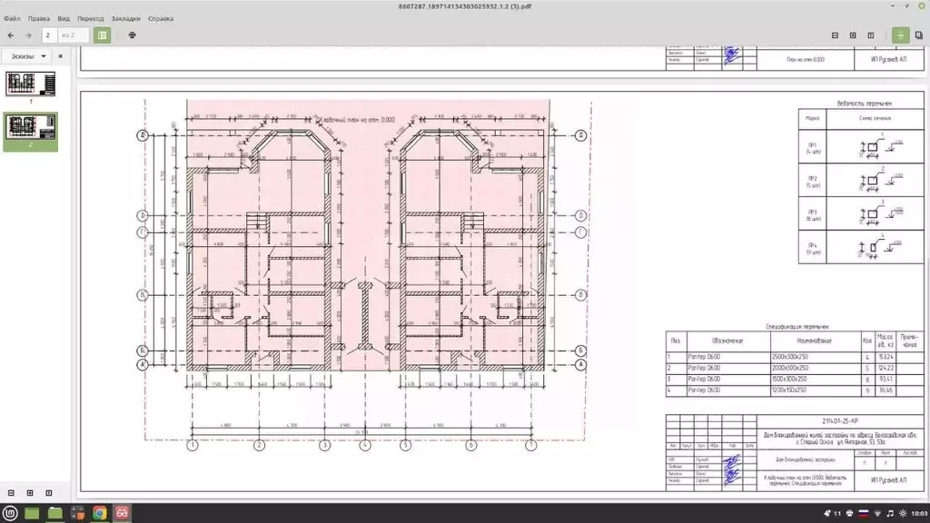The image size is (930, 523).
Task: Open the third taskbar launcher app
Action: pyautogui.click(x=78, y=513)
